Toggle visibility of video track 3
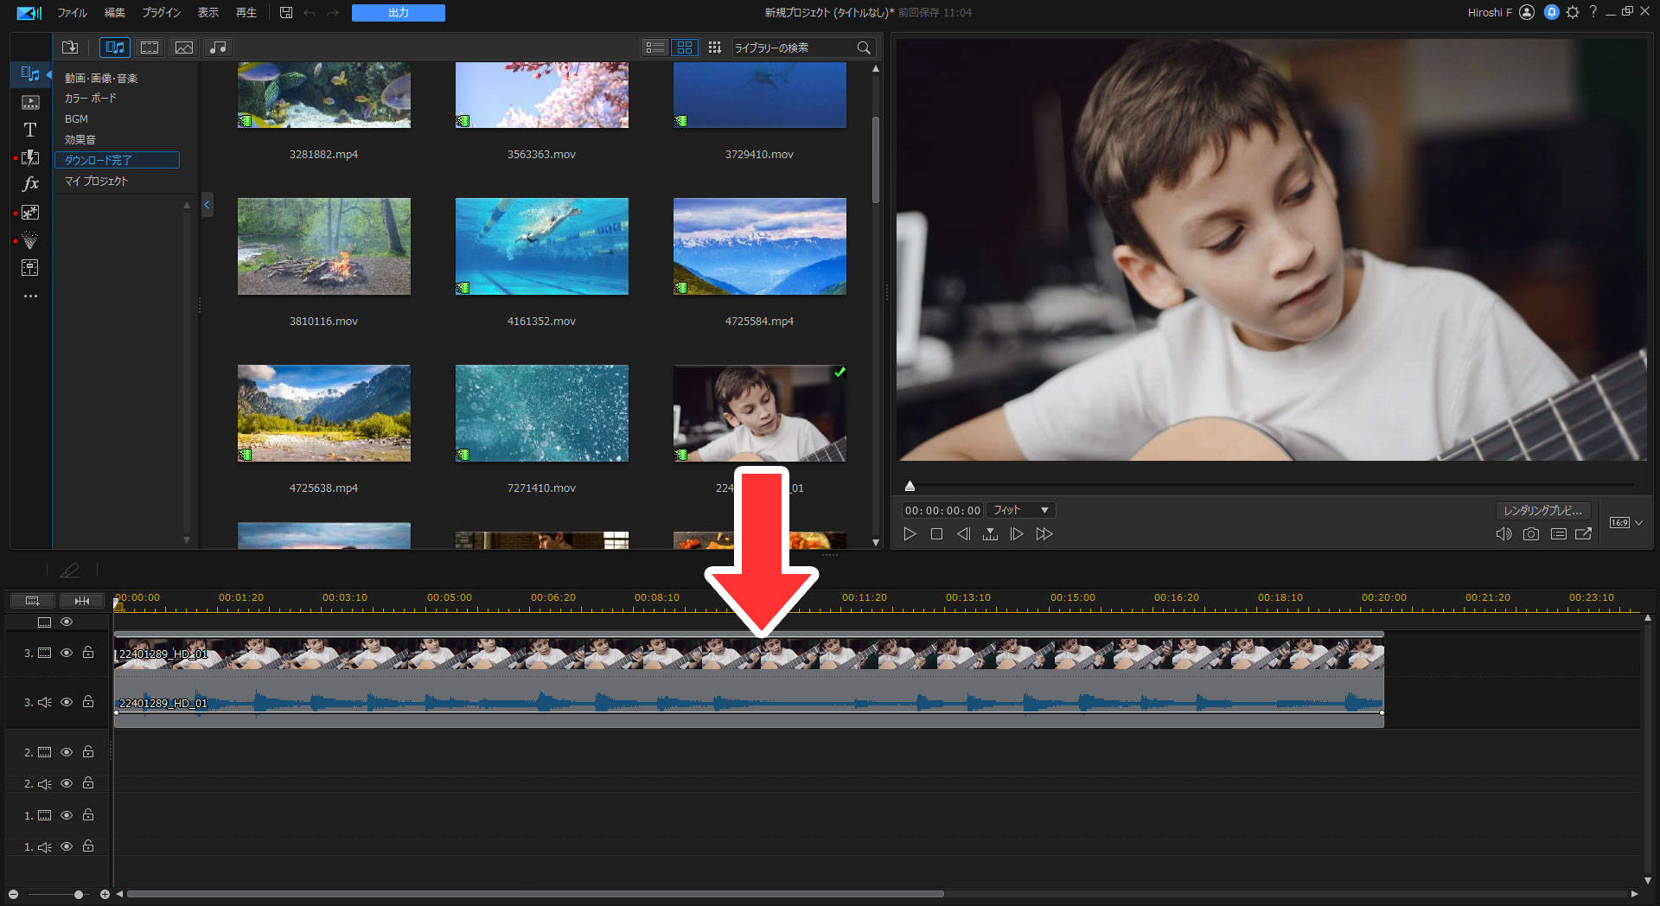The image size is (1660, 906). [67, 653]
